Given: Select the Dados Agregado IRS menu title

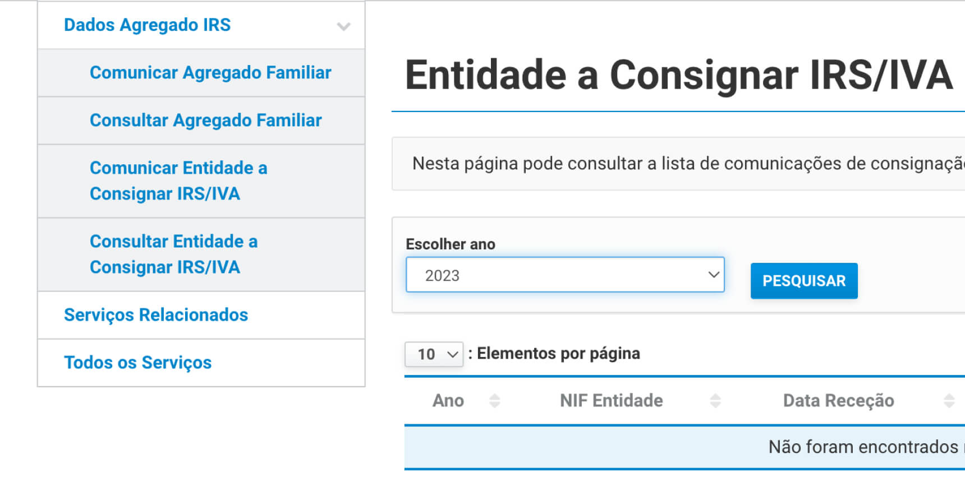Looking at the screenshot, I should (147, 25).
